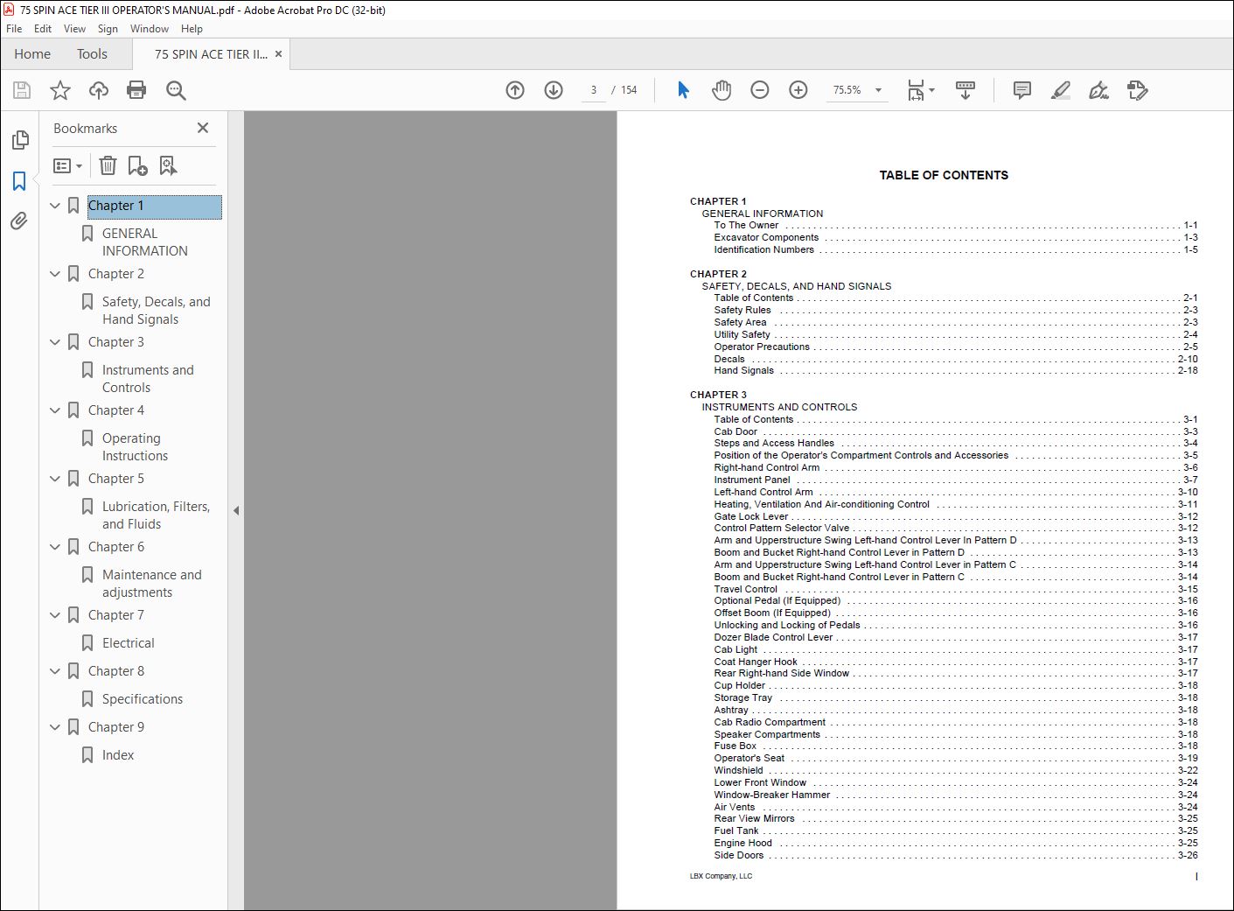Screen dimensions: 1234x911
Task: Click the upload to cloud icon
Action: (99, 90)
